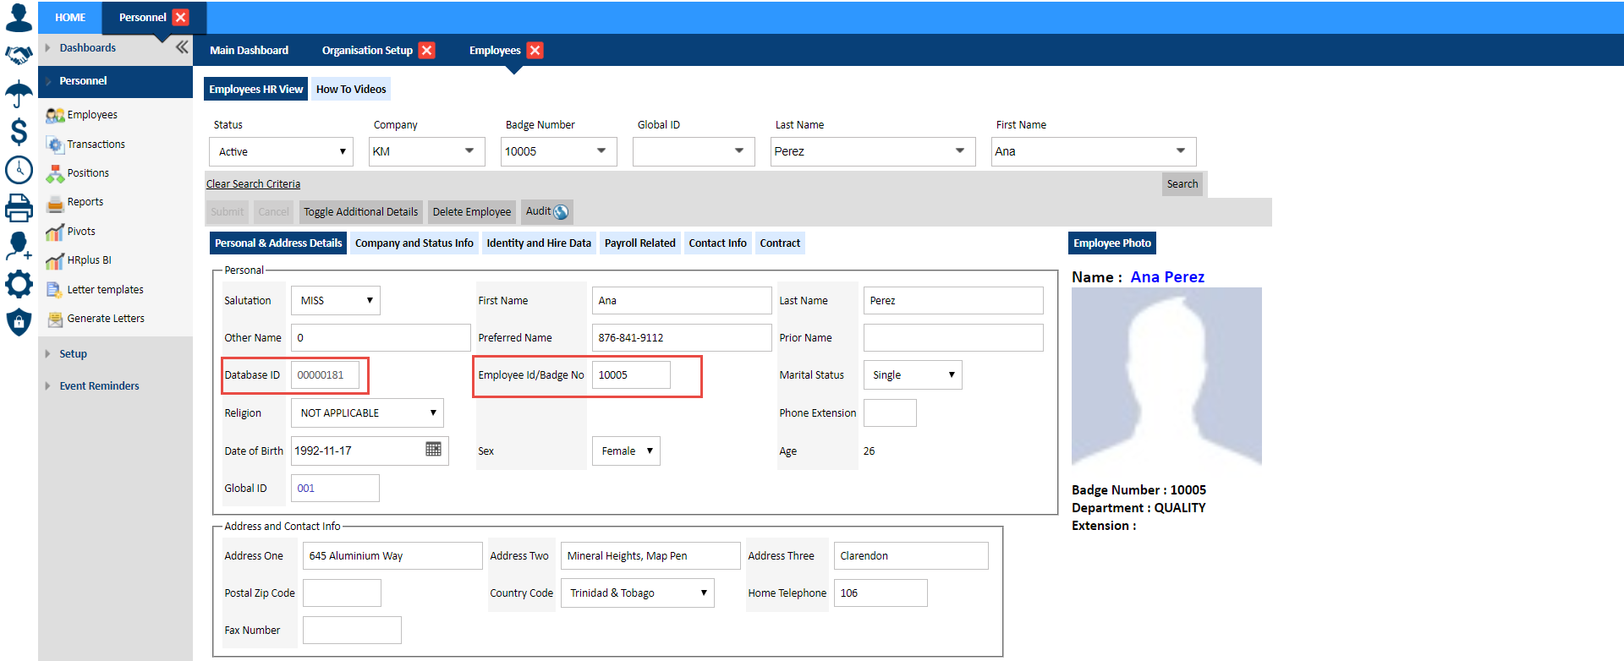Viewport: 1624px width, 661px height.
Task: Click the employee photo placeholder
Action: [1167, 378]
